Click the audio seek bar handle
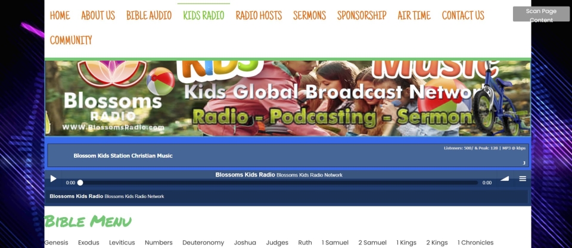 point(80,183)
